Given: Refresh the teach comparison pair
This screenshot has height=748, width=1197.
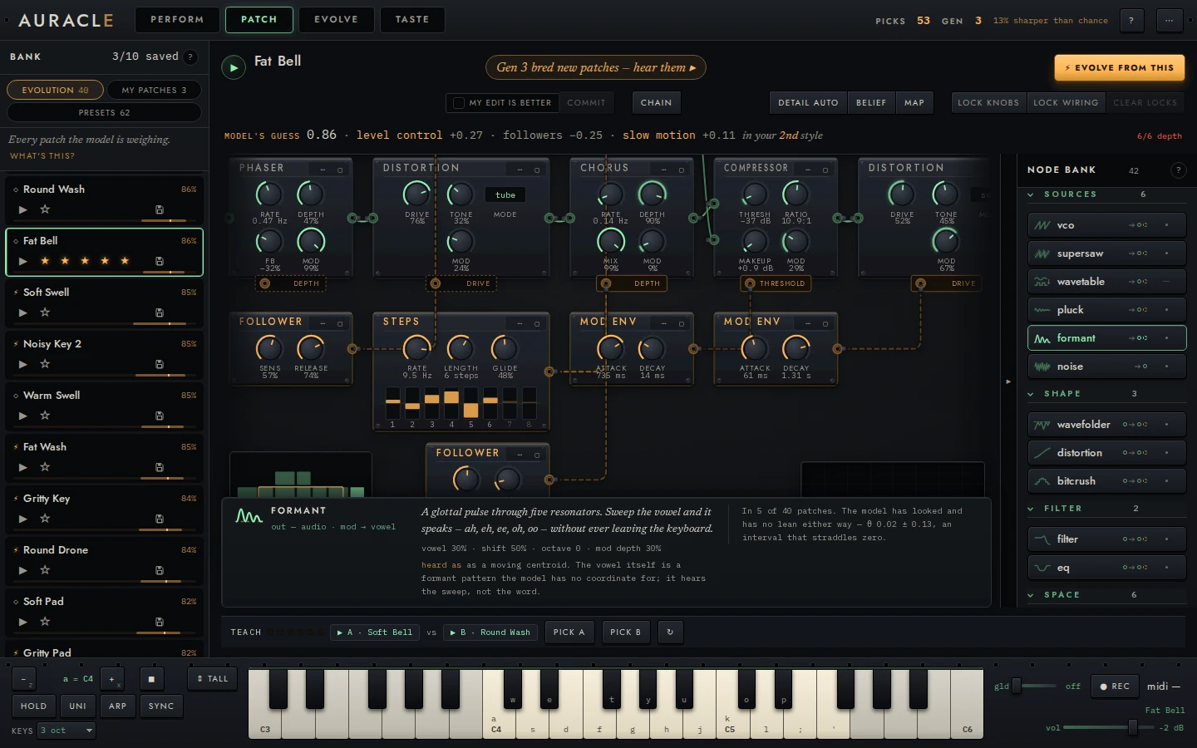Looking at the screenshot, I should [670, 632].
